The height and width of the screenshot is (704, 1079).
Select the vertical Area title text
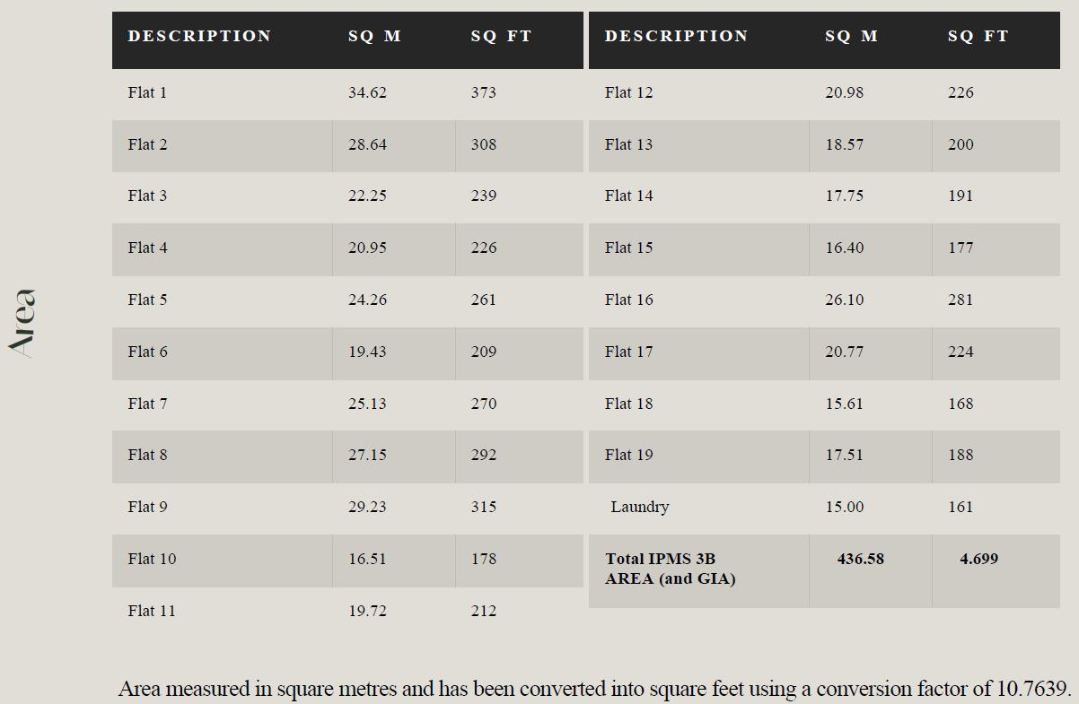pyautogui.click(x=22, y=323)
